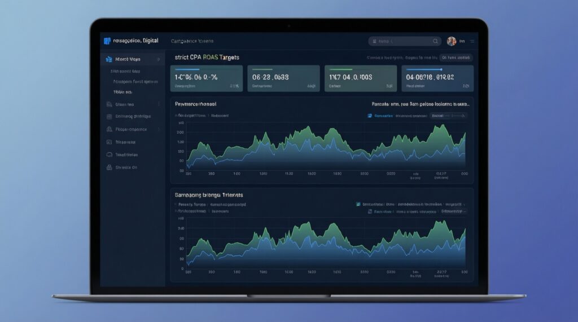Click the fourth sidebar item's grid icon
Viewport: 578px width, 322px height.
[109, 117]
